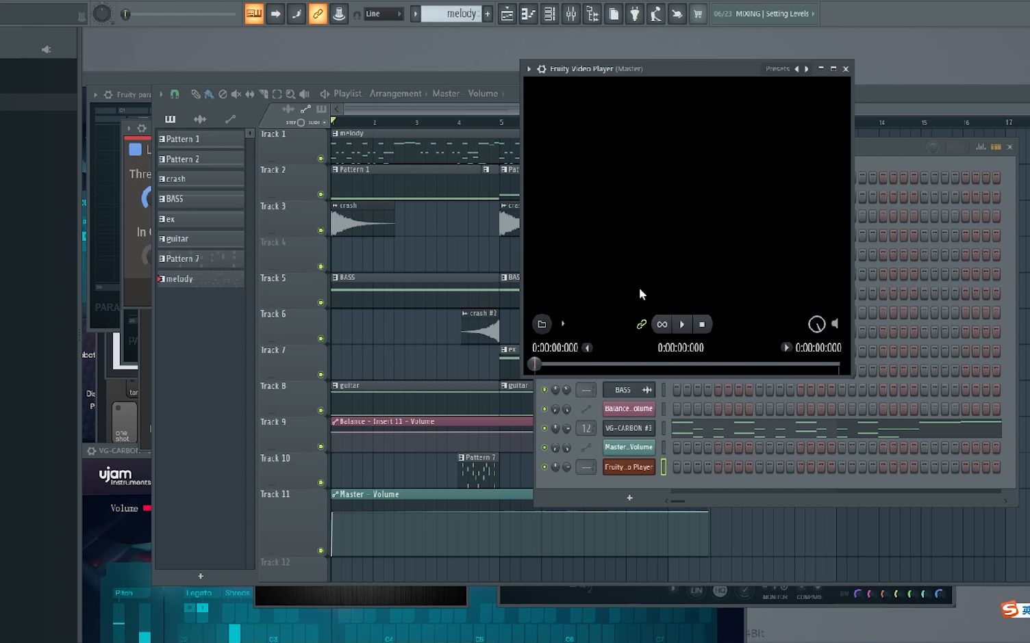Toggle the green link icon in the video player
The width and height of the screenshot is (1030, 643).
642,324
